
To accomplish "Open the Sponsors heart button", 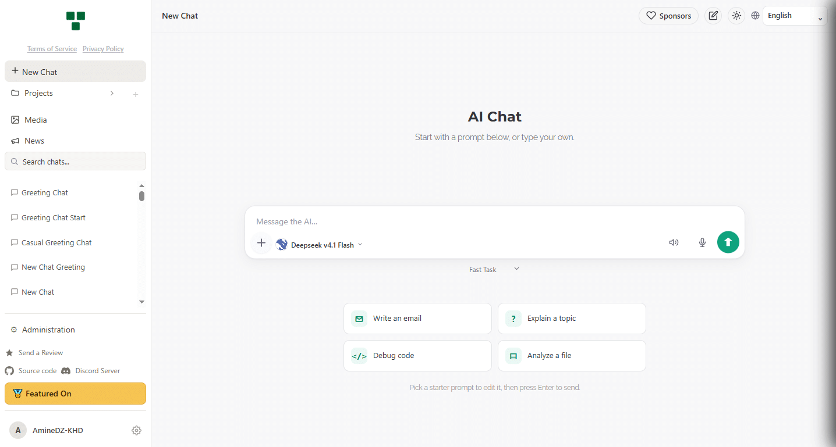I will pyautogui.click(x=668, y=16).
